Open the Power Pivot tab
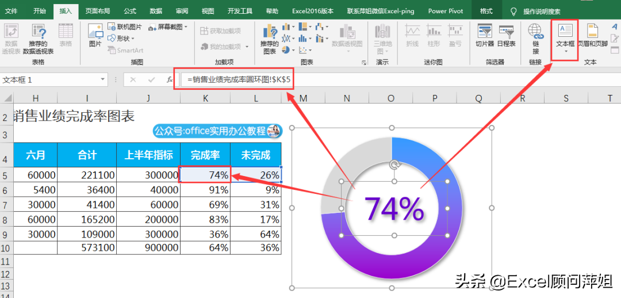 click(445, 11)
